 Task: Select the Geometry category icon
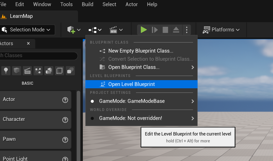49,71
